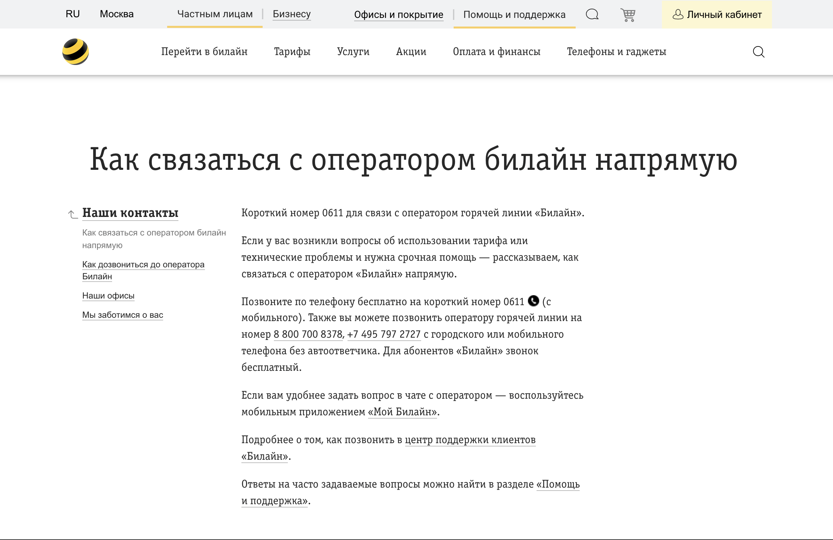Open the search magnifier in the top bar
The image size is (833, 540).
coord(592,15)
